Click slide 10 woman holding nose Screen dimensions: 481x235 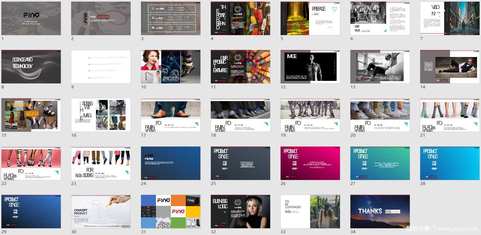(171, 67)
